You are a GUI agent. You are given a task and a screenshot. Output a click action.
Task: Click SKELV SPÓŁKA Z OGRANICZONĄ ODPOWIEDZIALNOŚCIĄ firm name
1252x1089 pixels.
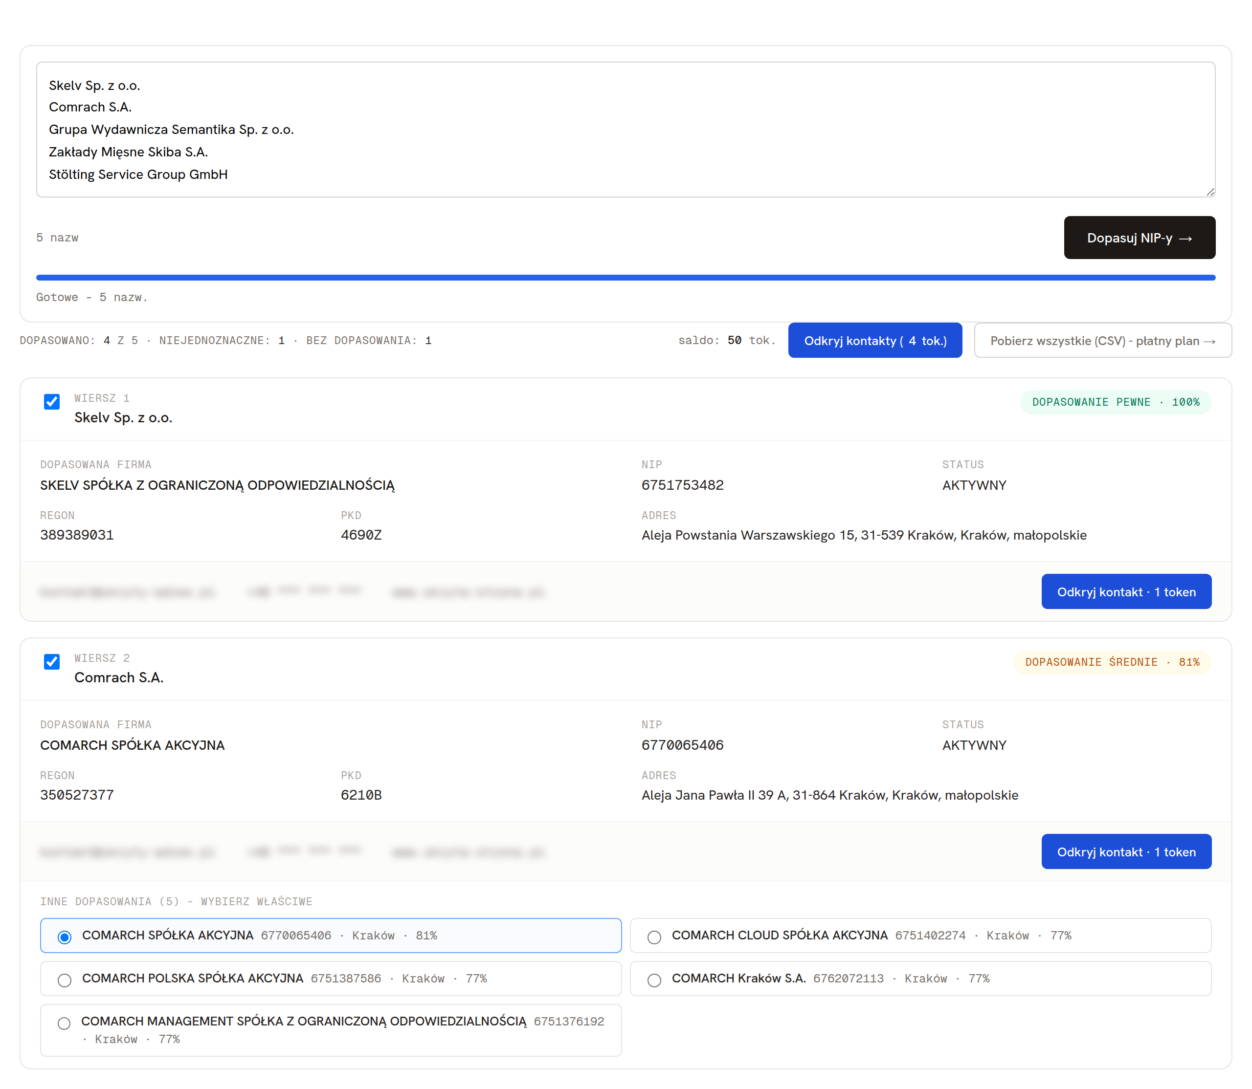click(x=217, y=485)
